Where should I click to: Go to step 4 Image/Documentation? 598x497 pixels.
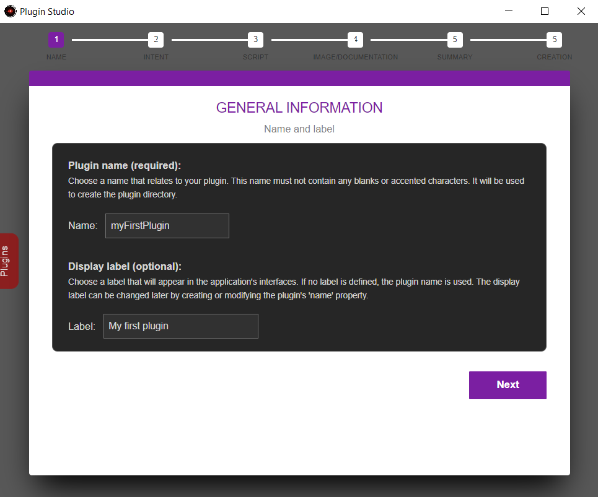(x=356, y=40)
